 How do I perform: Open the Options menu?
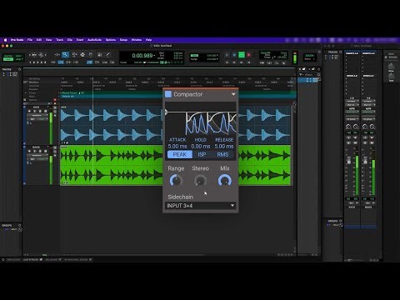pos(111,40)
